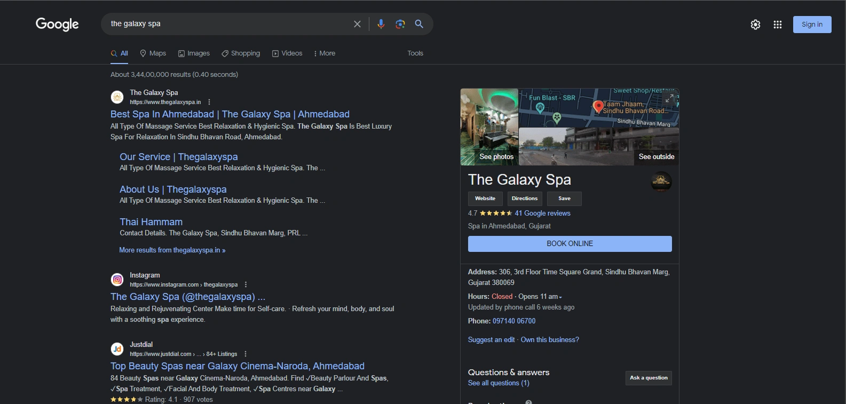Open the map thumbnail with the red pin
The image size is (846, 404).
click(x=598, y=108)
